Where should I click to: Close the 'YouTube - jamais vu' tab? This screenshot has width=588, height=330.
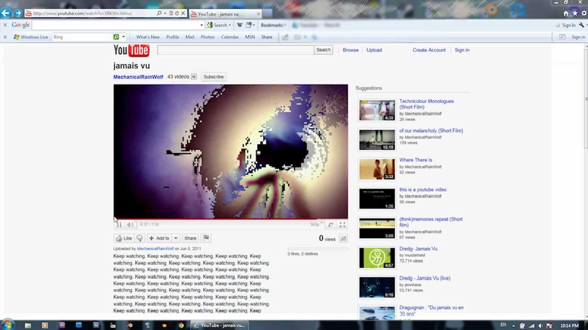[258, 14]
